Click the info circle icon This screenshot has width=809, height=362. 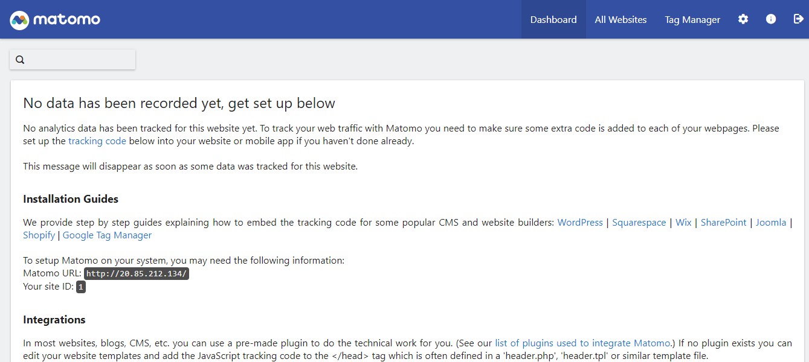click(771, 19)
